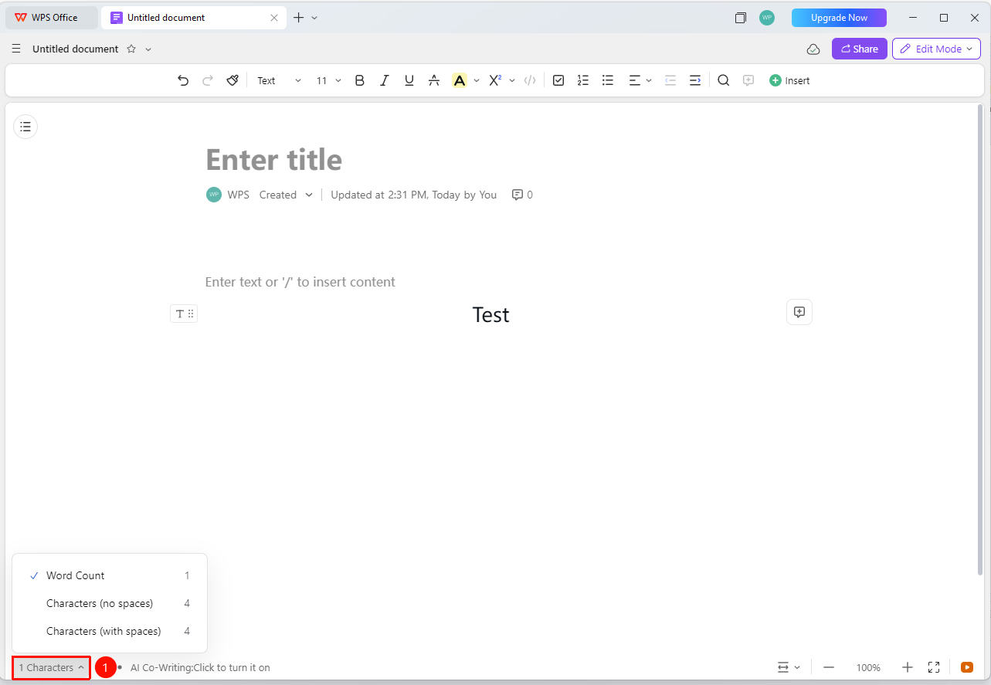
Task: Click the cloud sync status icon
Action: [813, 49]
